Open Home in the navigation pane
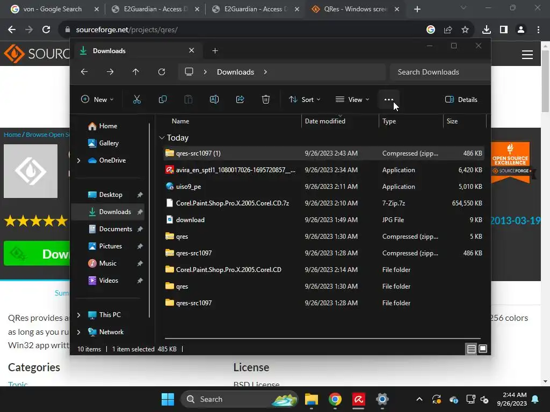This screenshot has height=412, width=550. click(x=108, y=126)
